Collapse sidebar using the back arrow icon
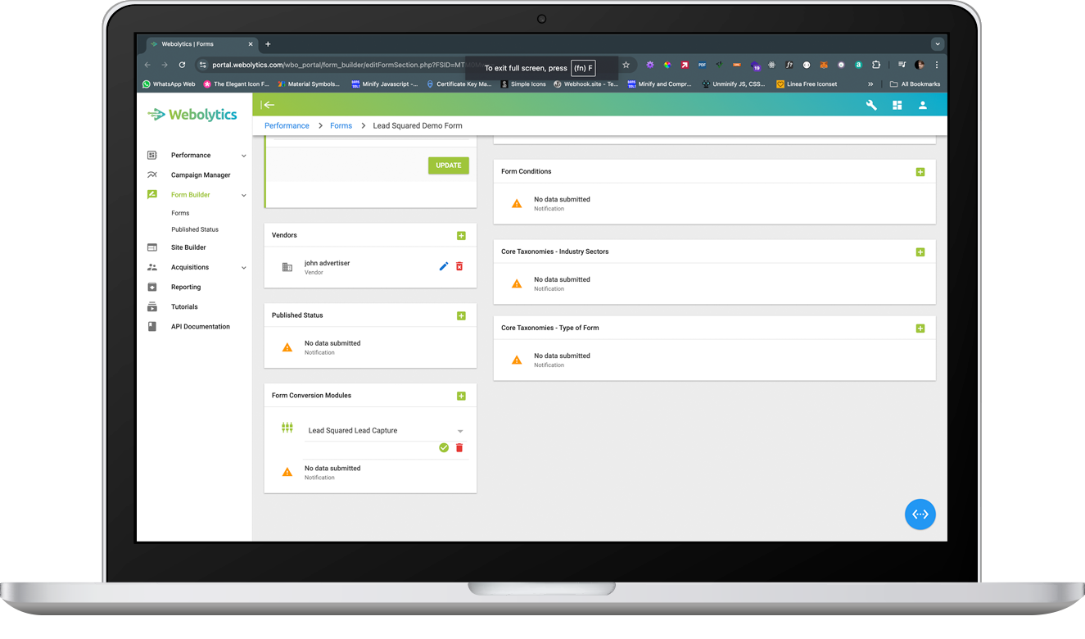The height and width of the screenshot is (639, 1085). (268, 105)
